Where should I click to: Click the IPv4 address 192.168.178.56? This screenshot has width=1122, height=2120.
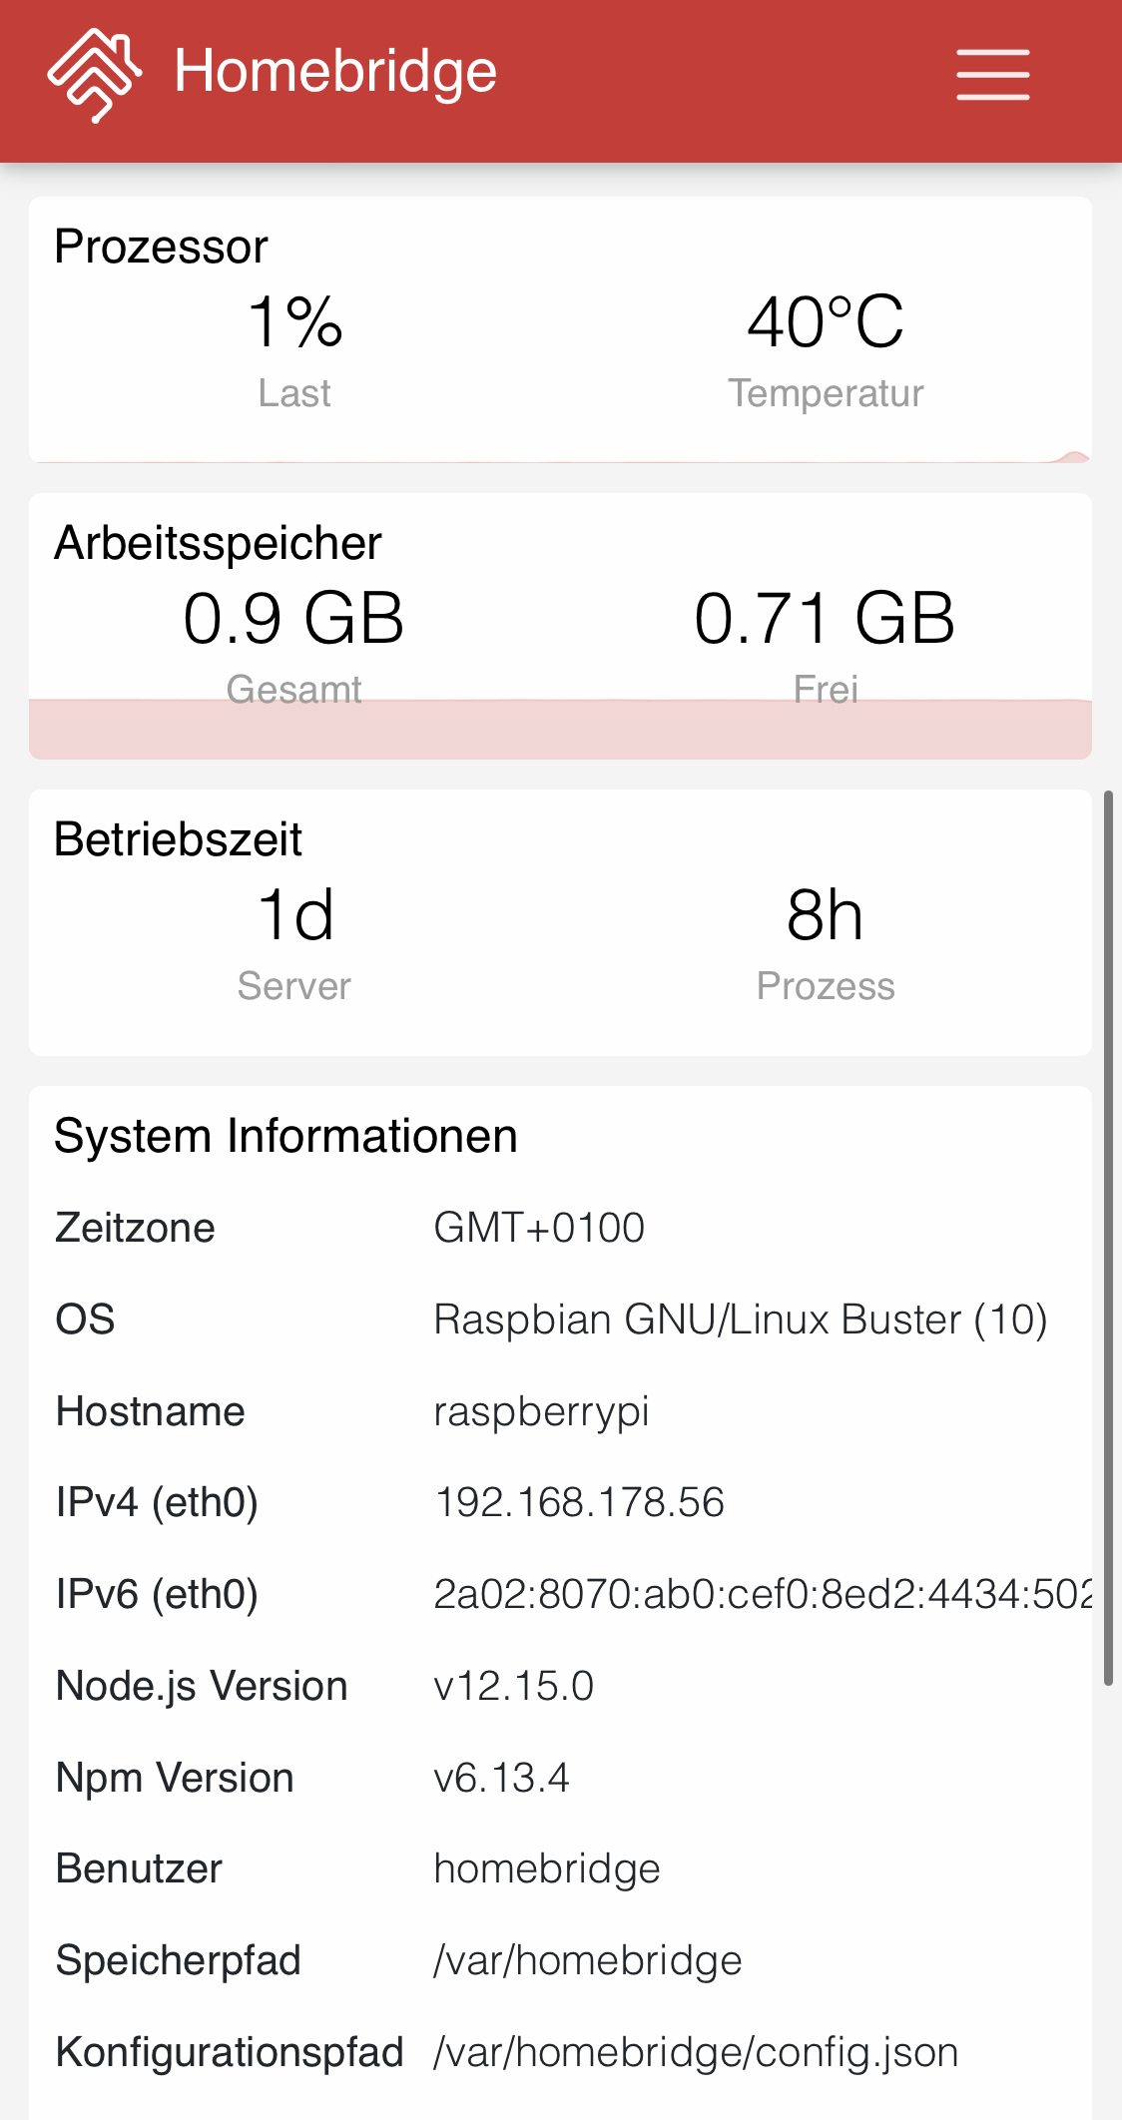click(x=579, y=1502)
